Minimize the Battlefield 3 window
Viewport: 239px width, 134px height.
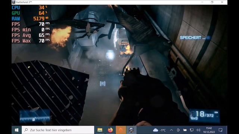click(x=202, y=2)
